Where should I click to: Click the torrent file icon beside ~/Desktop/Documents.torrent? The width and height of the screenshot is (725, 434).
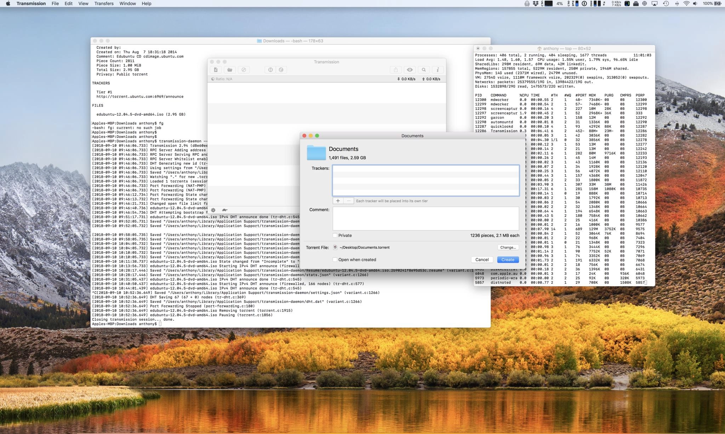[335, 248]
